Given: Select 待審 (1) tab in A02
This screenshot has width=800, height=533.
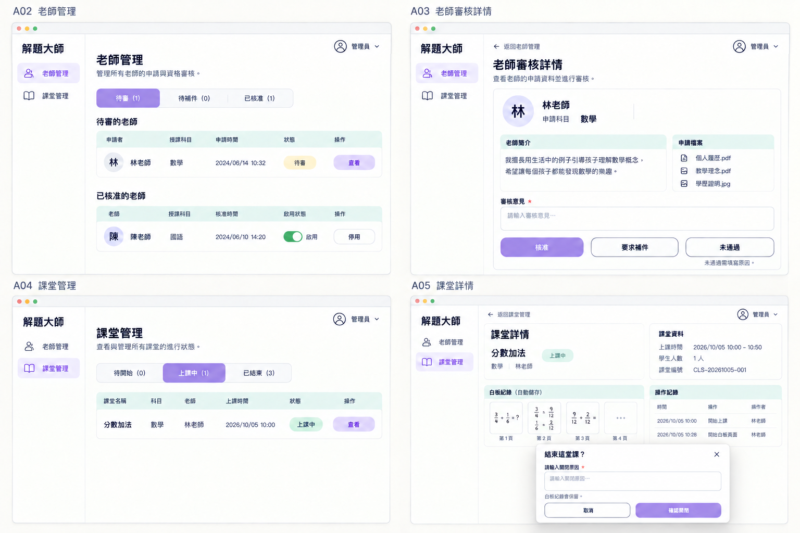Looking at the screenshot, I should [x=128, y=98].
